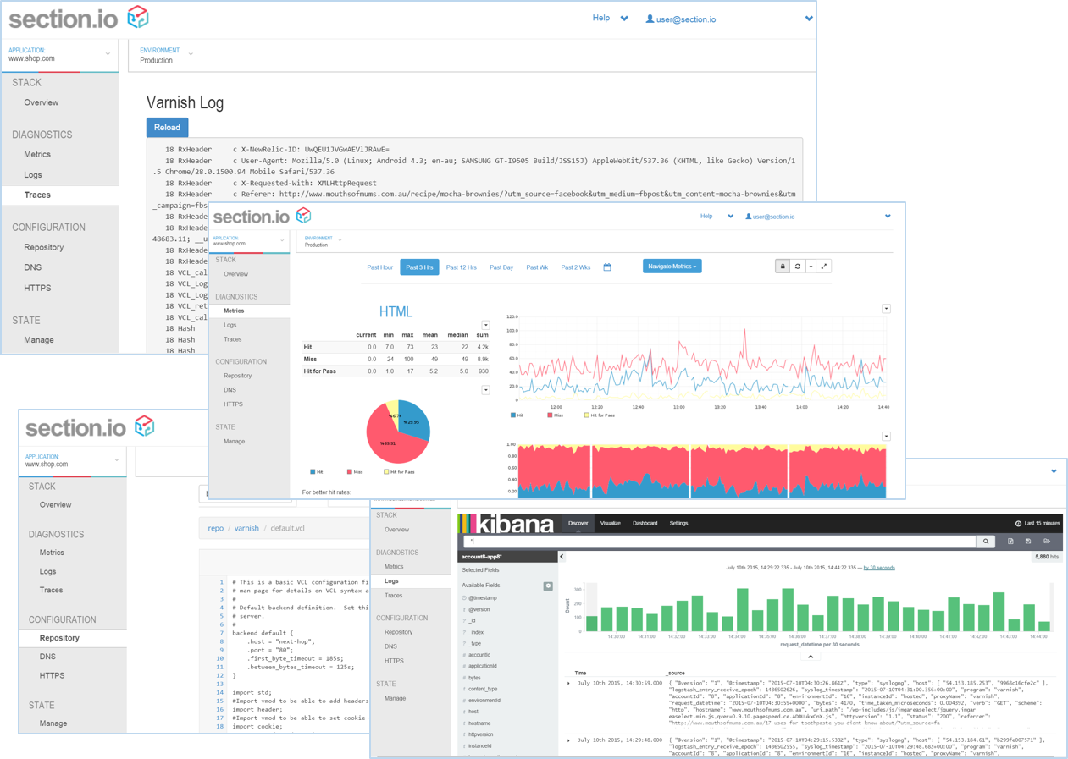The height and width of the screenshot is (759, 1068).
Task: Open the Navigate Metrics dropdown
Action: tap(672, 267)
